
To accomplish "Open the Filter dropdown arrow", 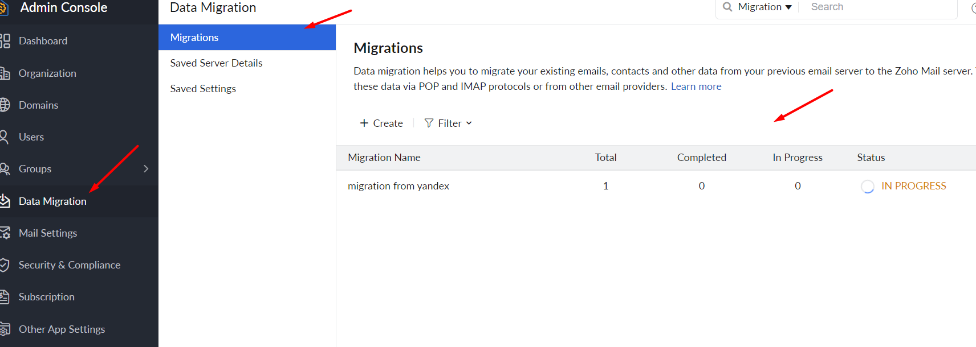I will pos(469,123).
